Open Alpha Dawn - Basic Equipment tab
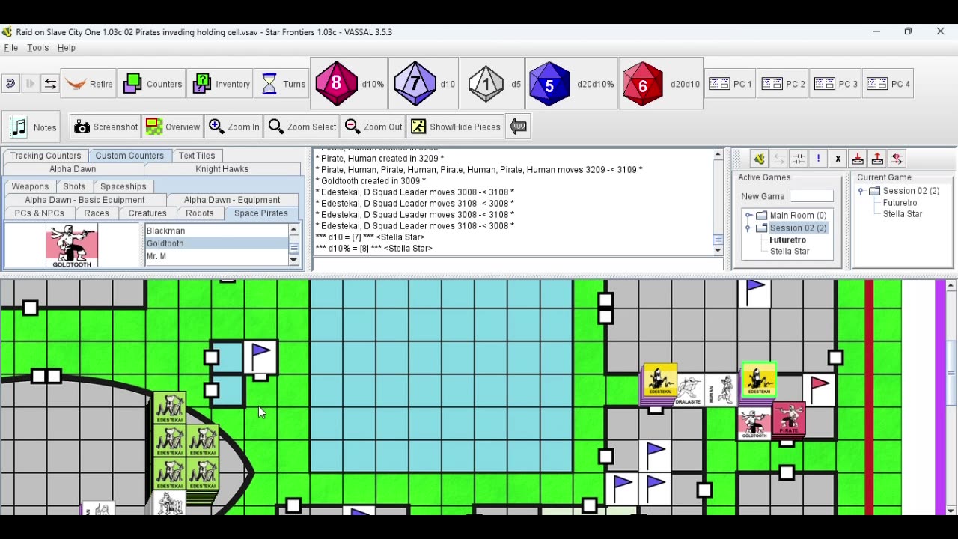This screenshot has width=958, height=539. pos(85,200)
